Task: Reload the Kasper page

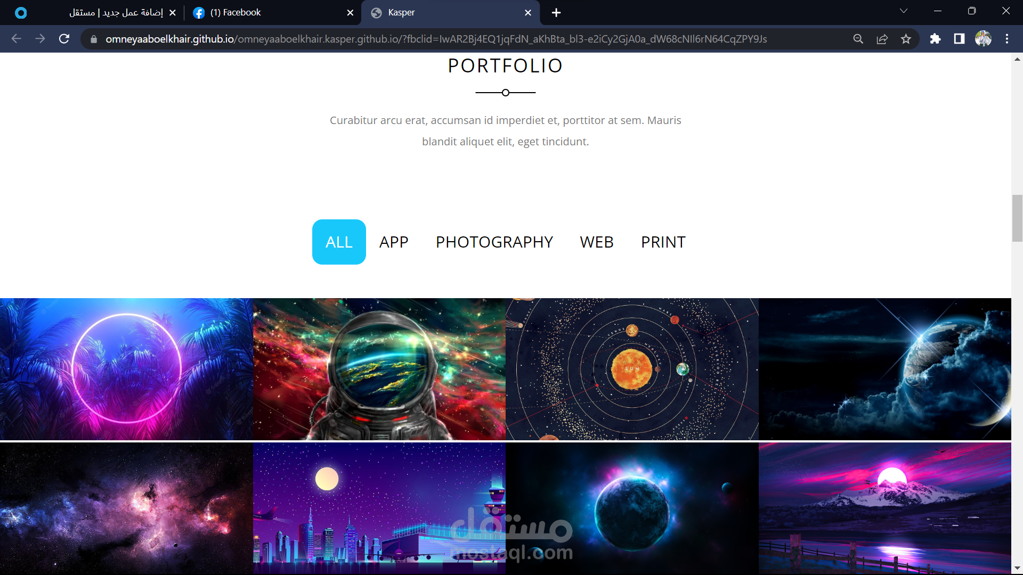Action: click(x=64, y=39)
